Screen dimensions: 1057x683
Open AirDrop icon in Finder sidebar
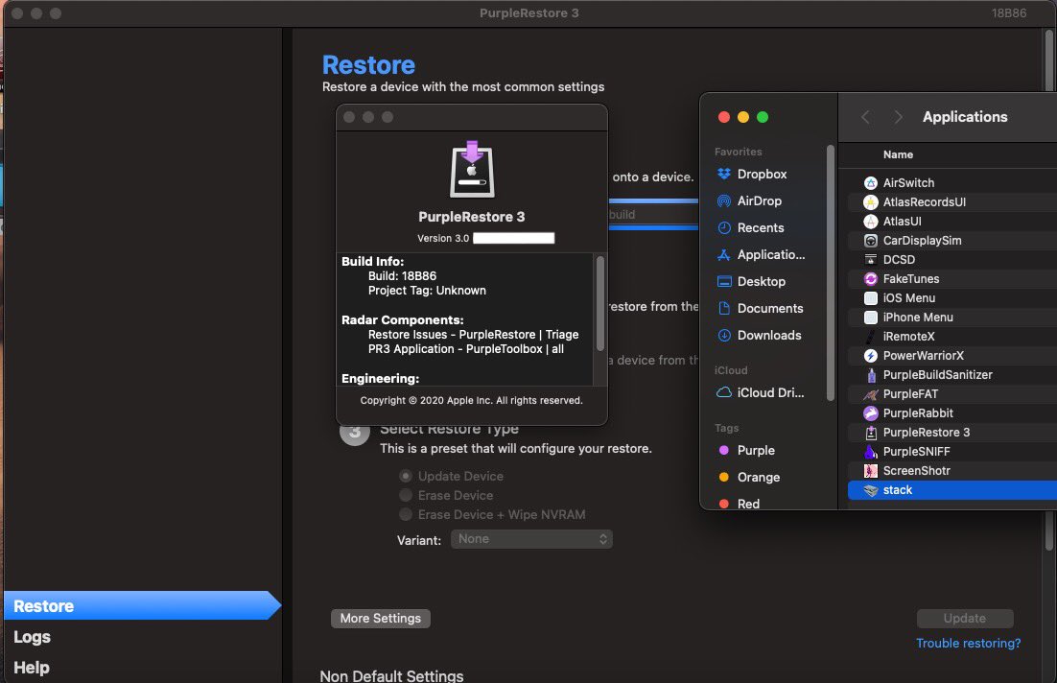pyautogui.click(x=724, y=200)
